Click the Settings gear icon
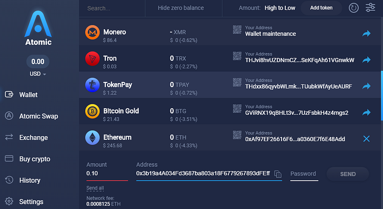 coord(9,201)
